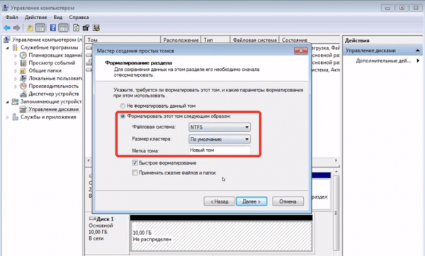425x256 pixels.
Task: Click the Далее > button
Action: (x=251, y=201)
